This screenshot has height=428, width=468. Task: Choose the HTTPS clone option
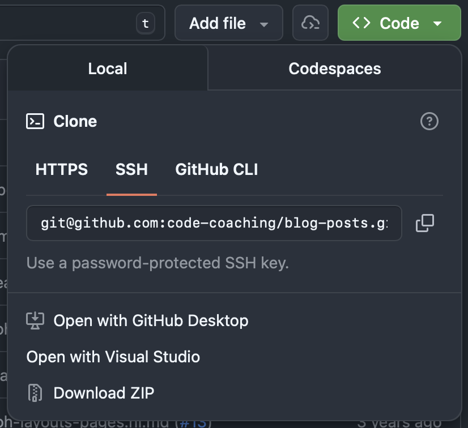point(62,169)
